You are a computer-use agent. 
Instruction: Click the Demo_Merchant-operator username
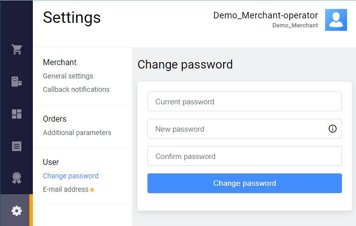tap(265, 15)
